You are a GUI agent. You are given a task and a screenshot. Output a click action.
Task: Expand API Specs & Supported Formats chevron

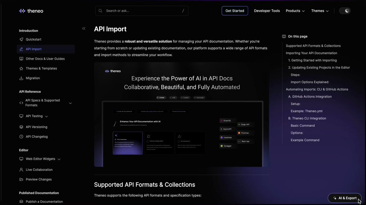point(70,103)
